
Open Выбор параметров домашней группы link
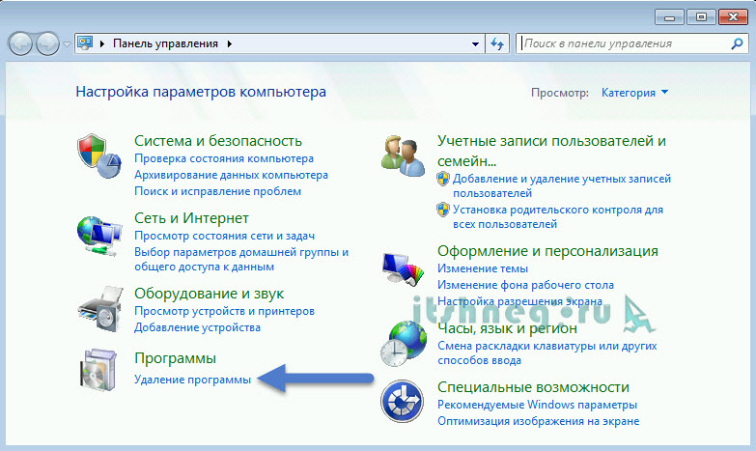click(241, 259)
